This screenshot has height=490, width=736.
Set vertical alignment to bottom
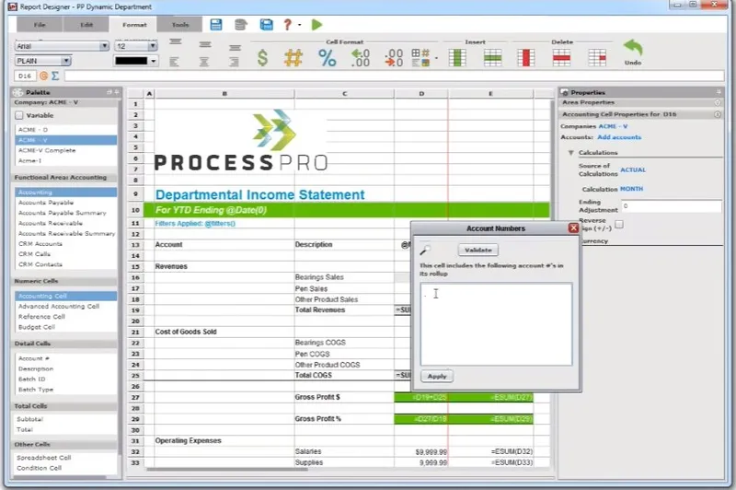[x=236, y=48]
